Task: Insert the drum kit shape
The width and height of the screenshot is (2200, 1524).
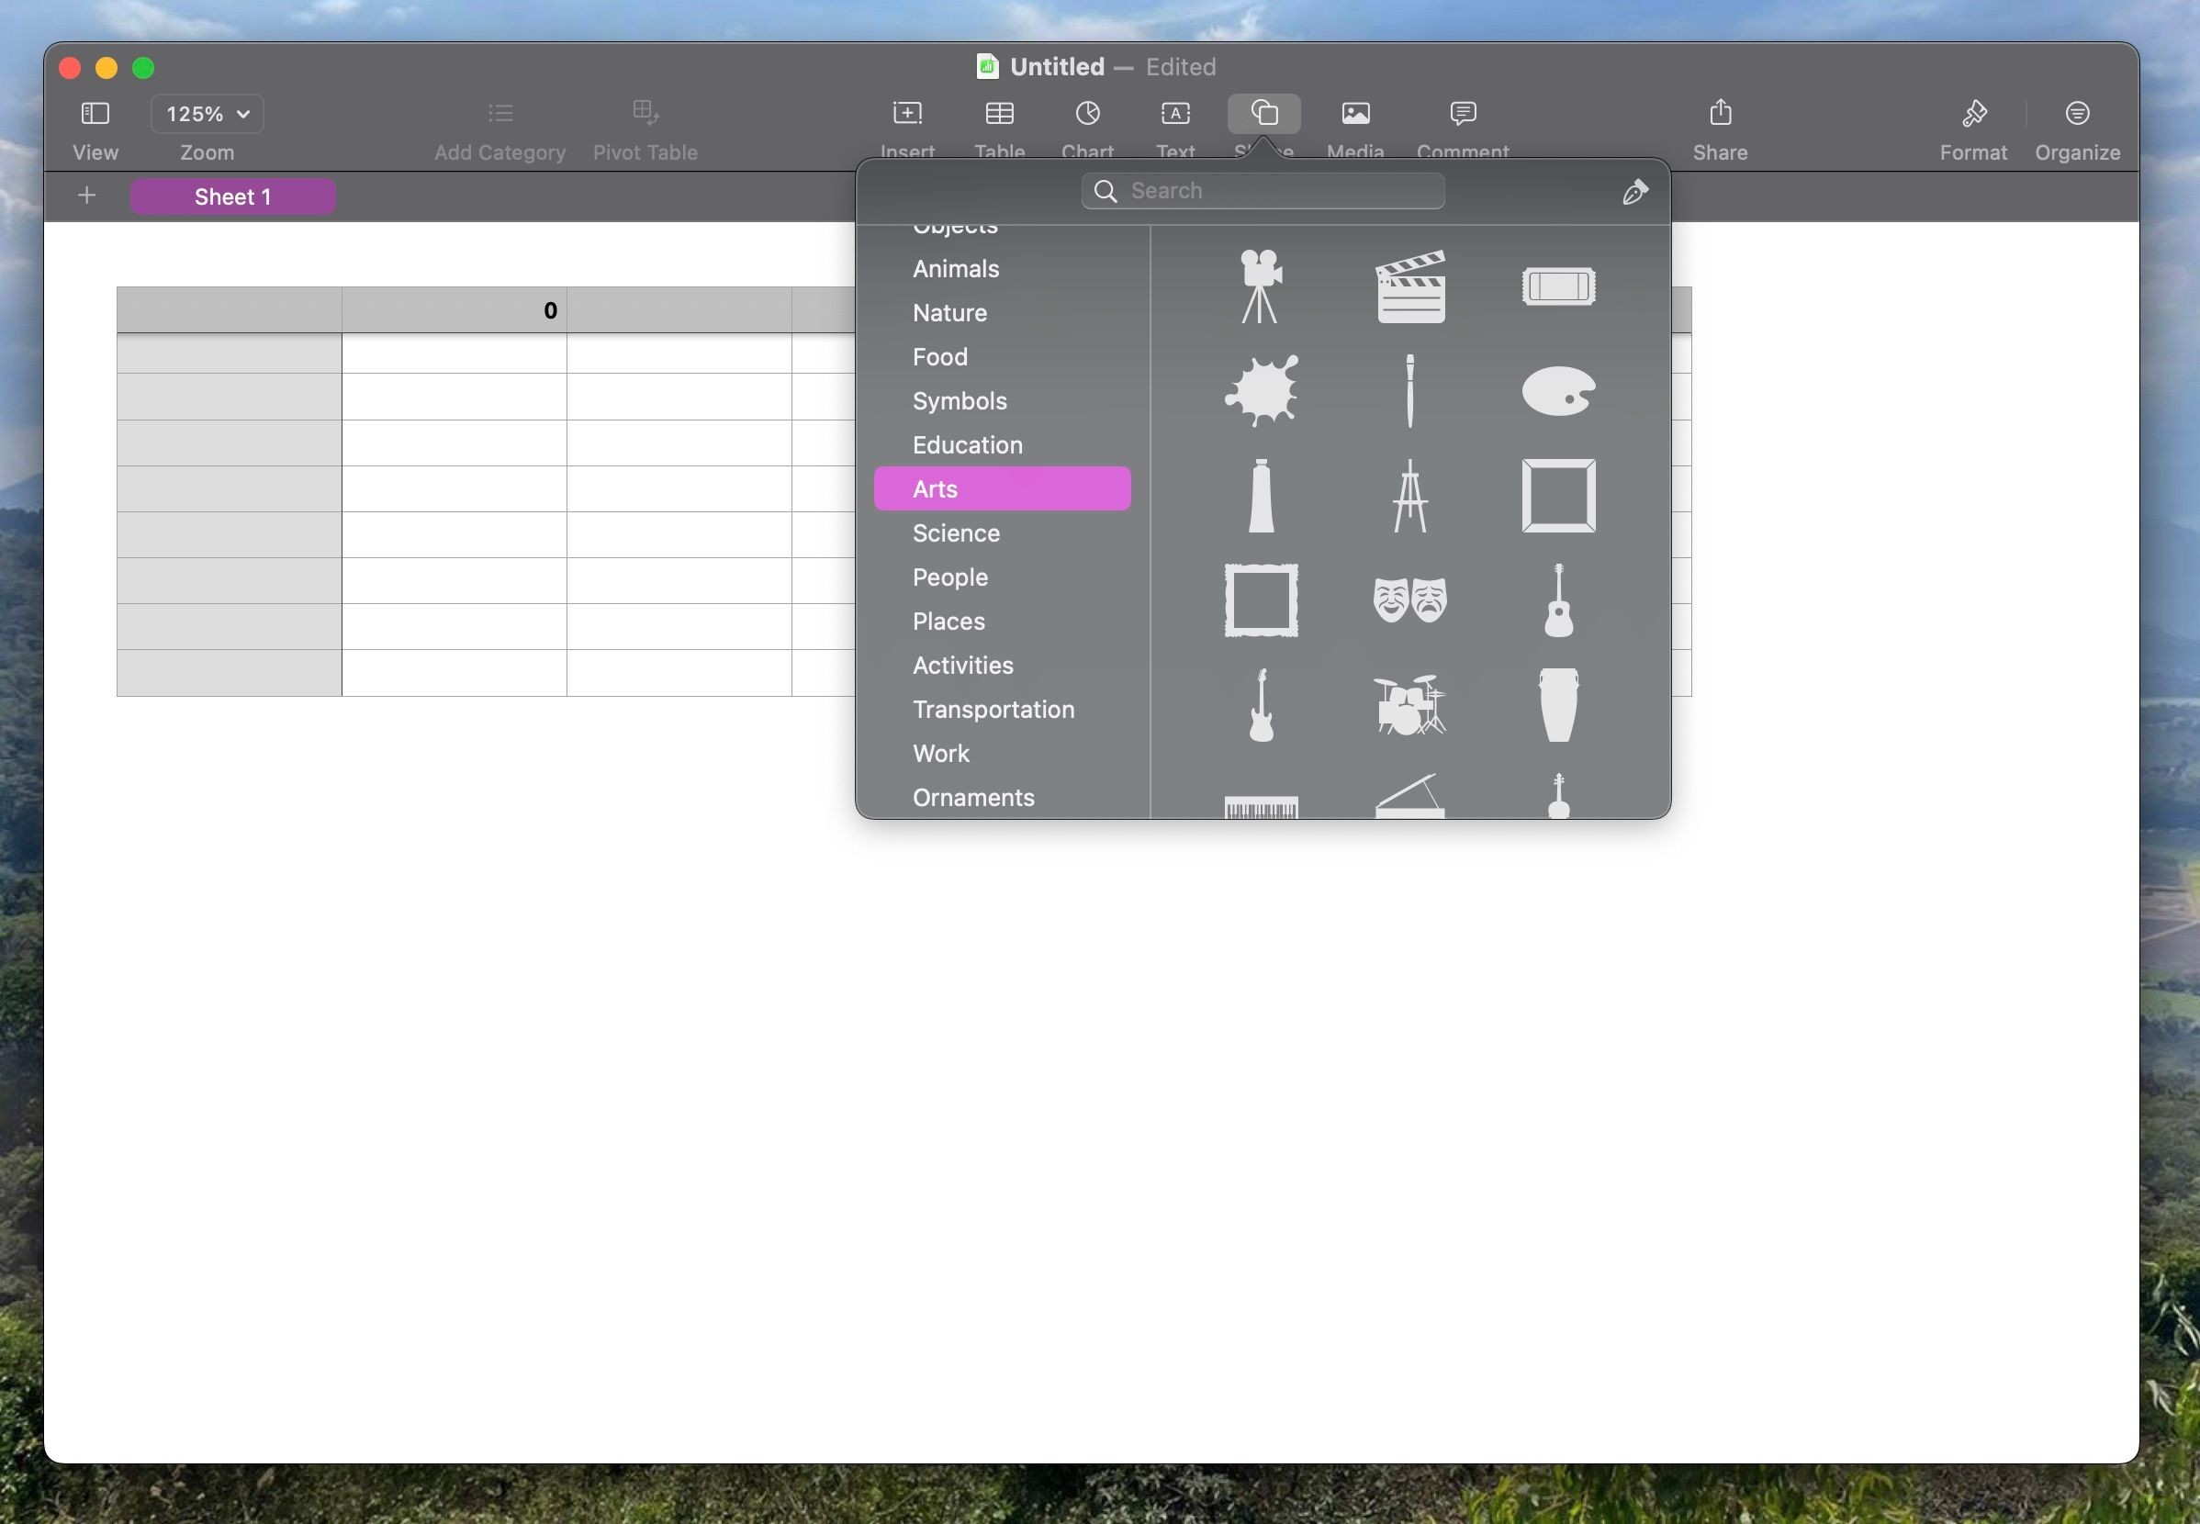Action: pyautogui.click(x=1410, y=705)
